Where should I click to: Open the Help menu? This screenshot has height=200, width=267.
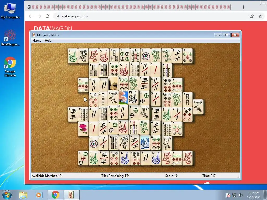(48, 40)
